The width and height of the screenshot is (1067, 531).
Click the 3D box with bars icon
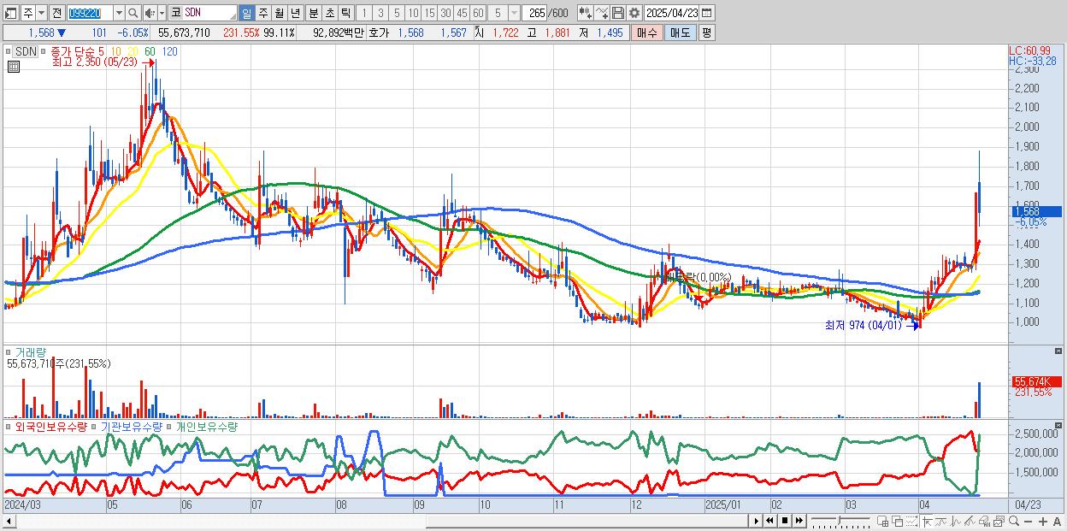click(984, 521)
